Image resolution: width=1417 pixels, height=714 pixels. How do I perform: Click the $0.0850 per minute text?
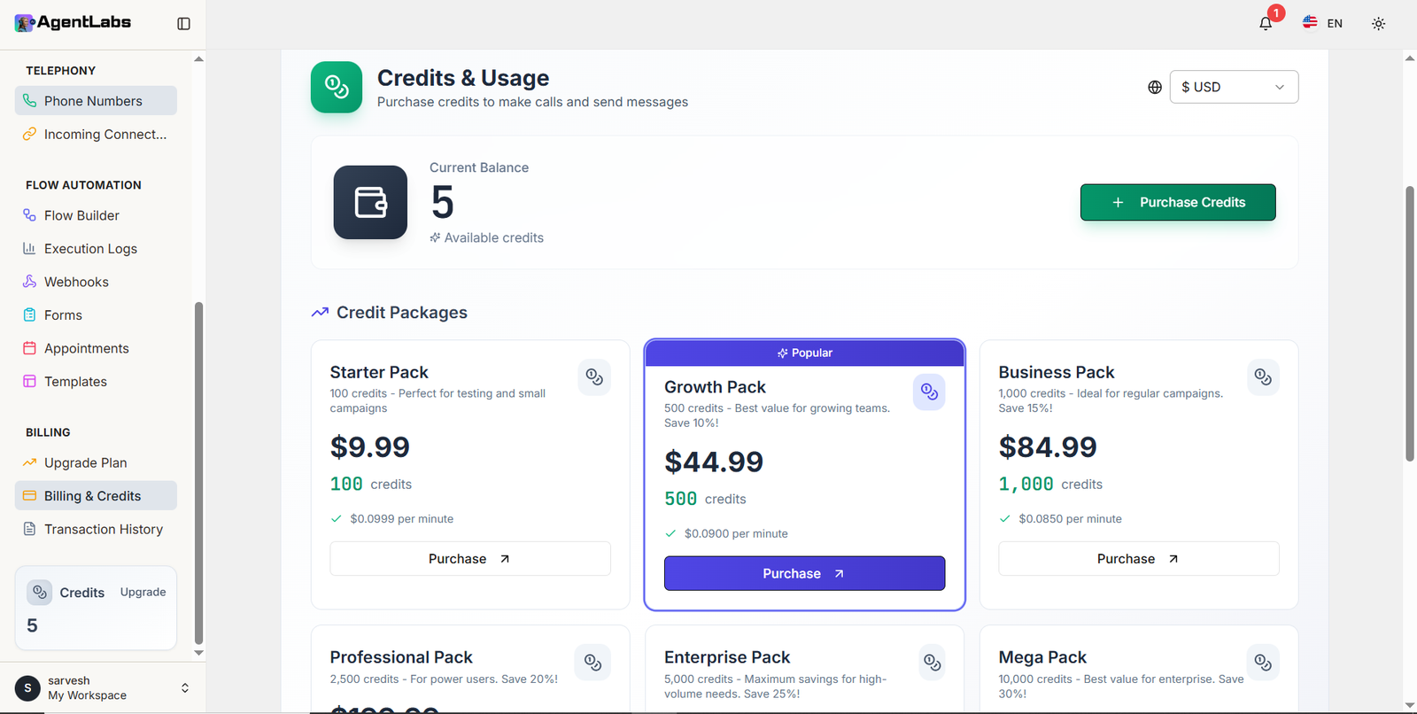click(x=1070, y=519)
